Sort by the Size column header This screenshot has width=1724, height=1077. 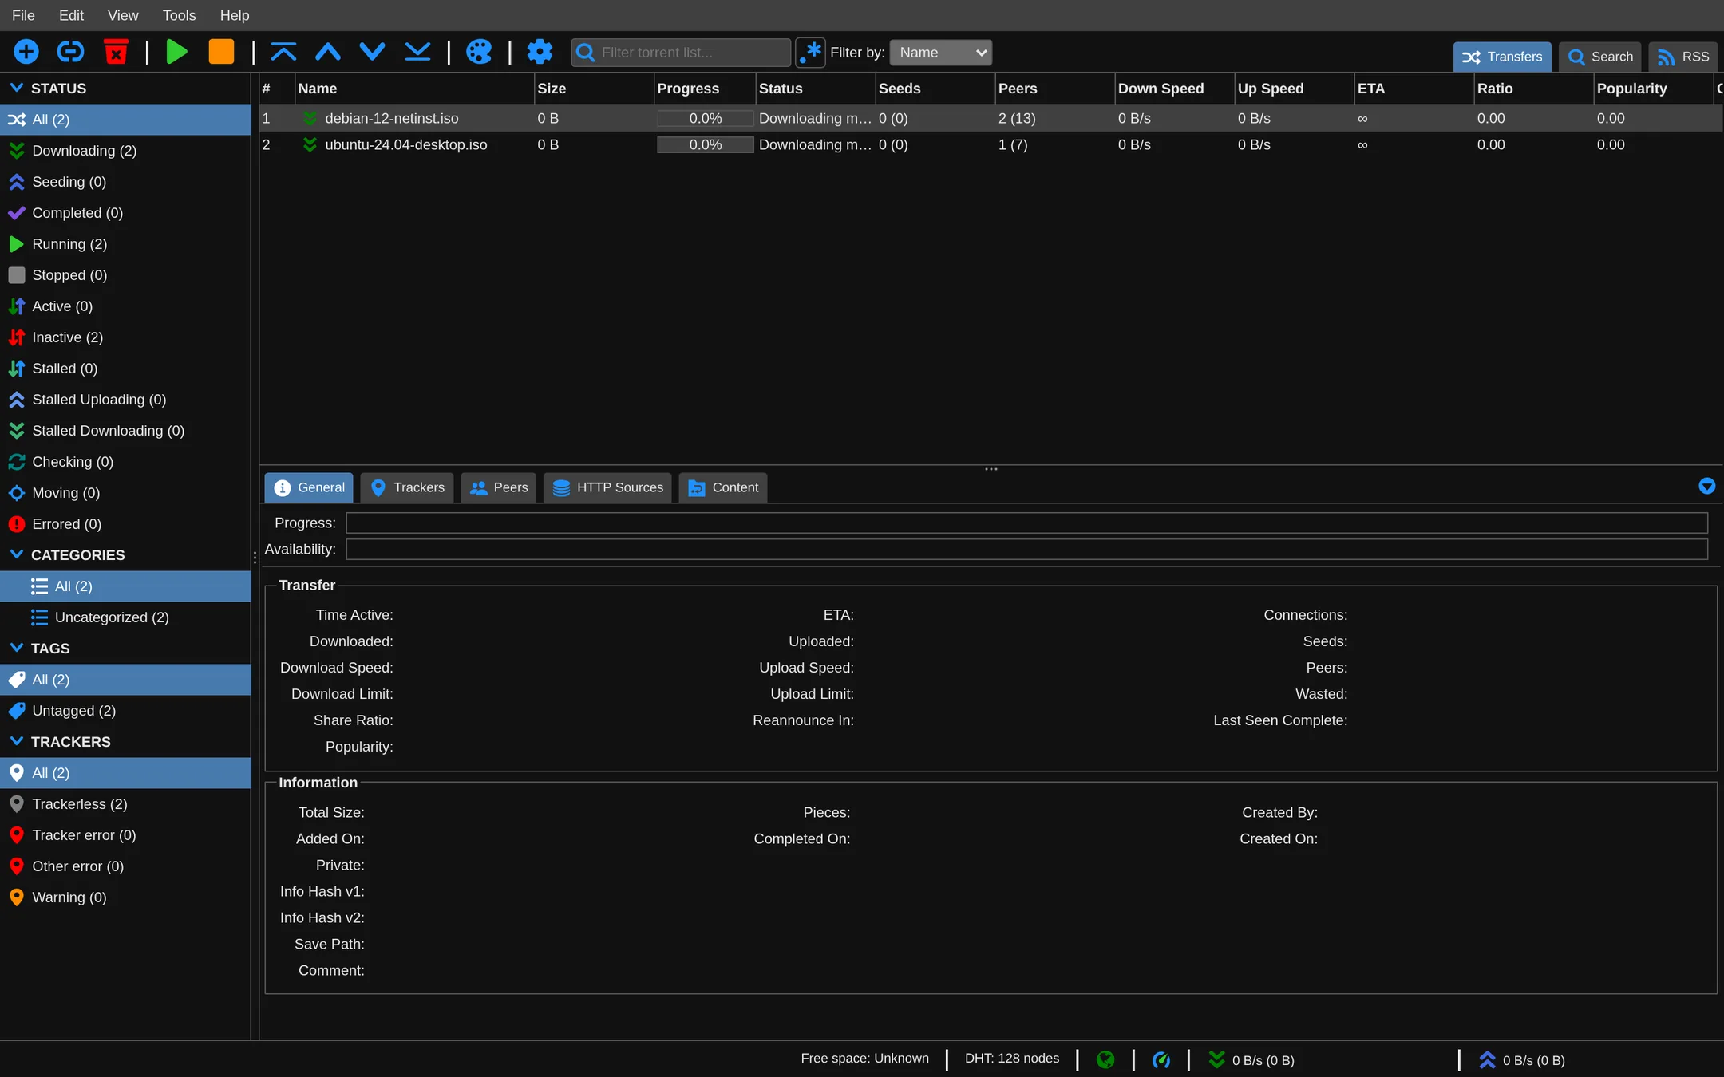594,89
